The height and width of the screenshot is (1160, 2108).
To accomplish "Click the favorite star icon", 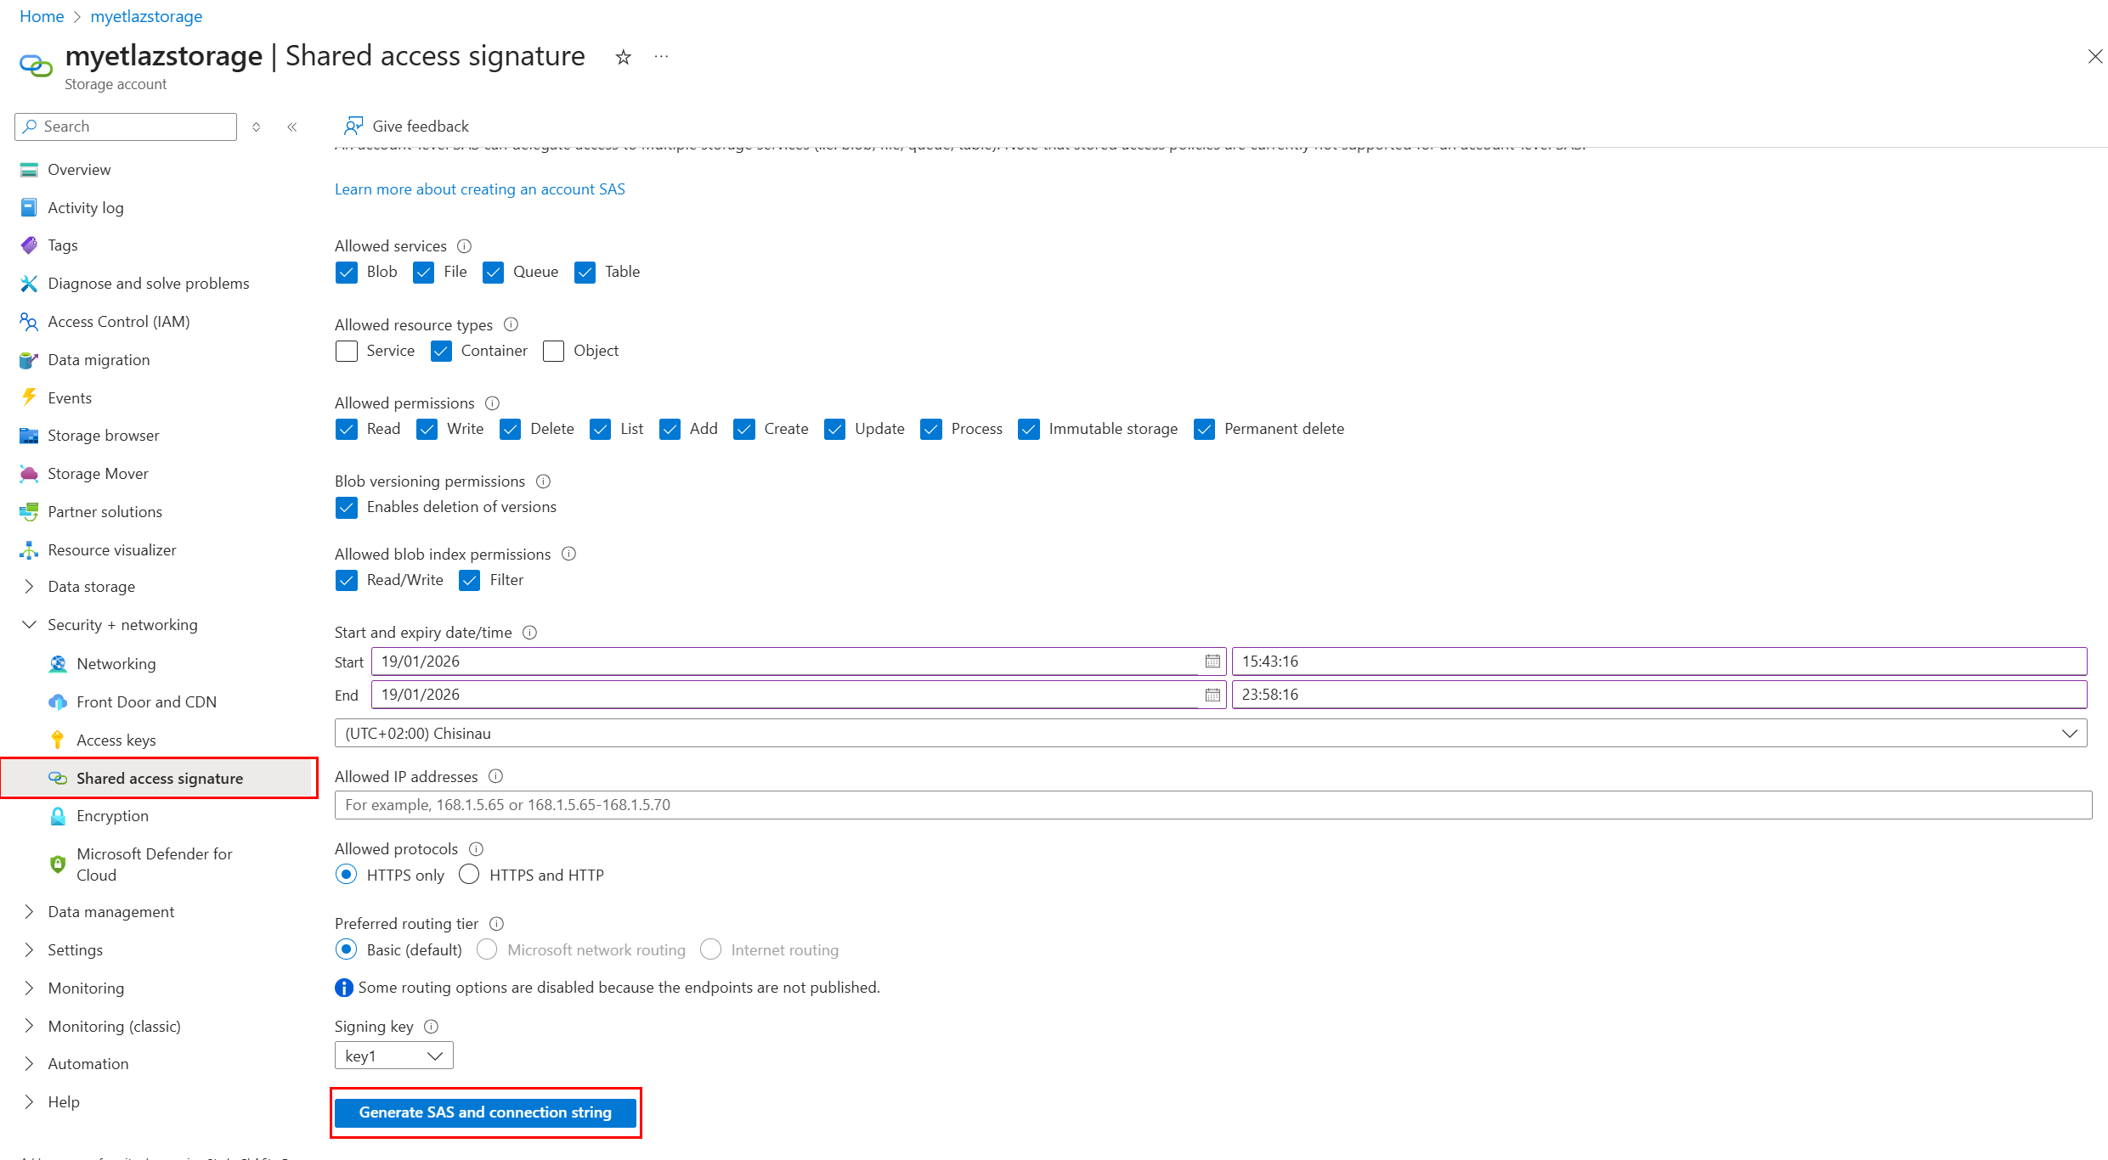I will coord(623,57).
